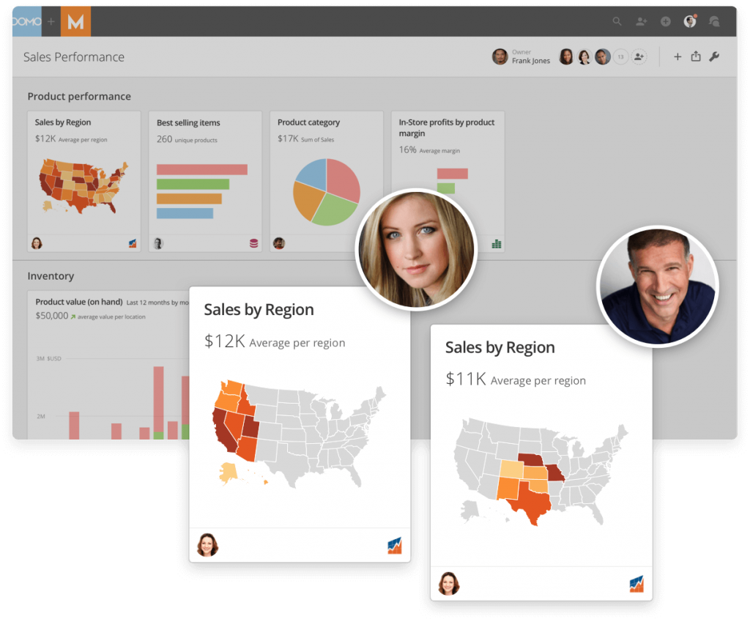This screenshot has width=750, height=619.
Task: Open the wrench settings icon
Action: 715,56
